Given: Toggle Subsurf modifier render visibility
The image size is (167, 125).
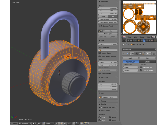Looking at the screenshot, I should pos(137,53).
